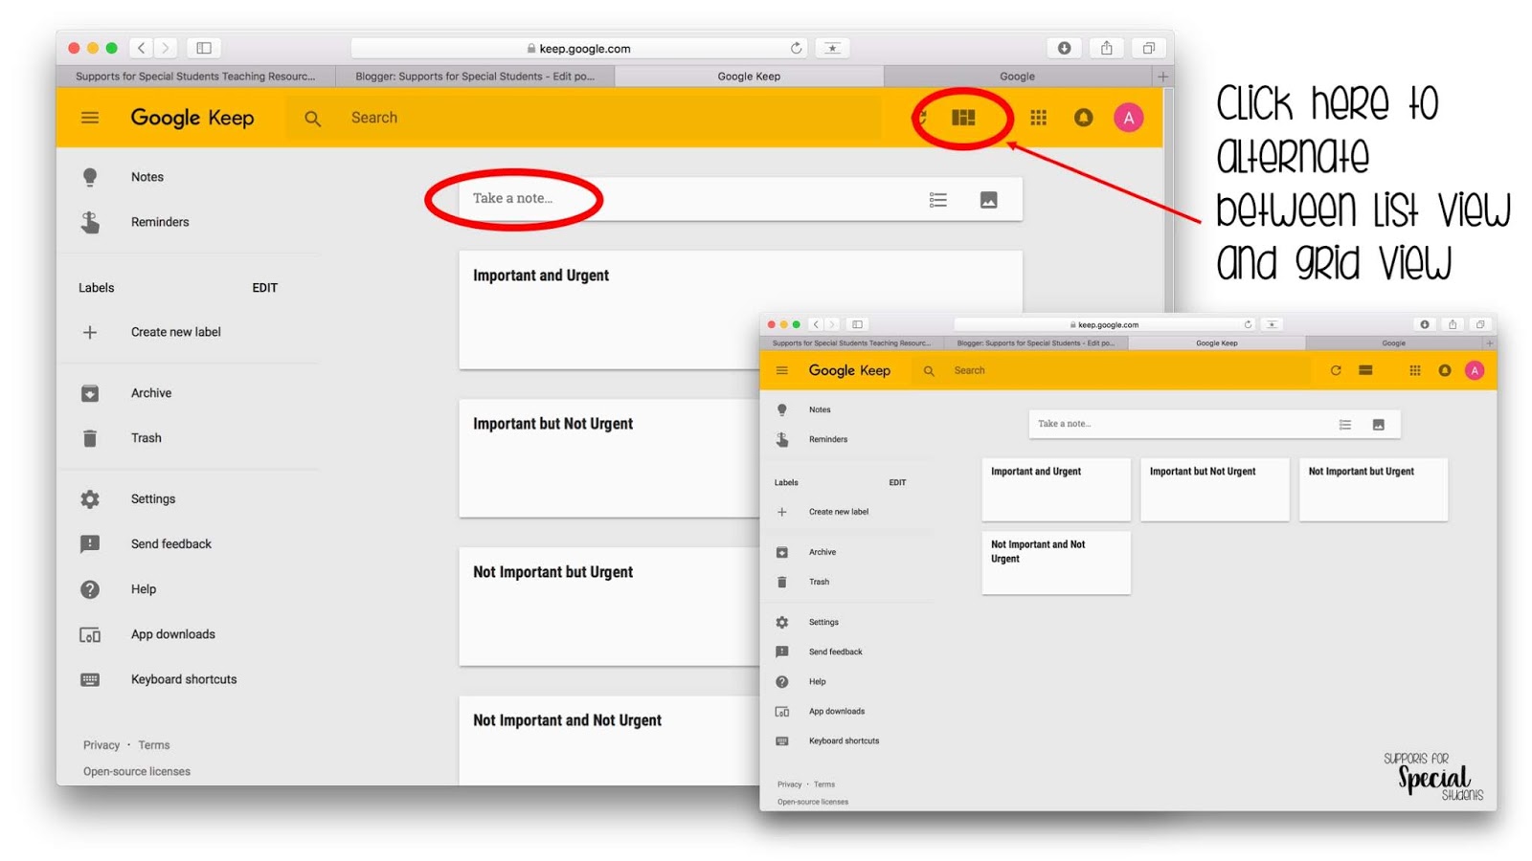Open Open-source licenses link in back window

[137, 772]
